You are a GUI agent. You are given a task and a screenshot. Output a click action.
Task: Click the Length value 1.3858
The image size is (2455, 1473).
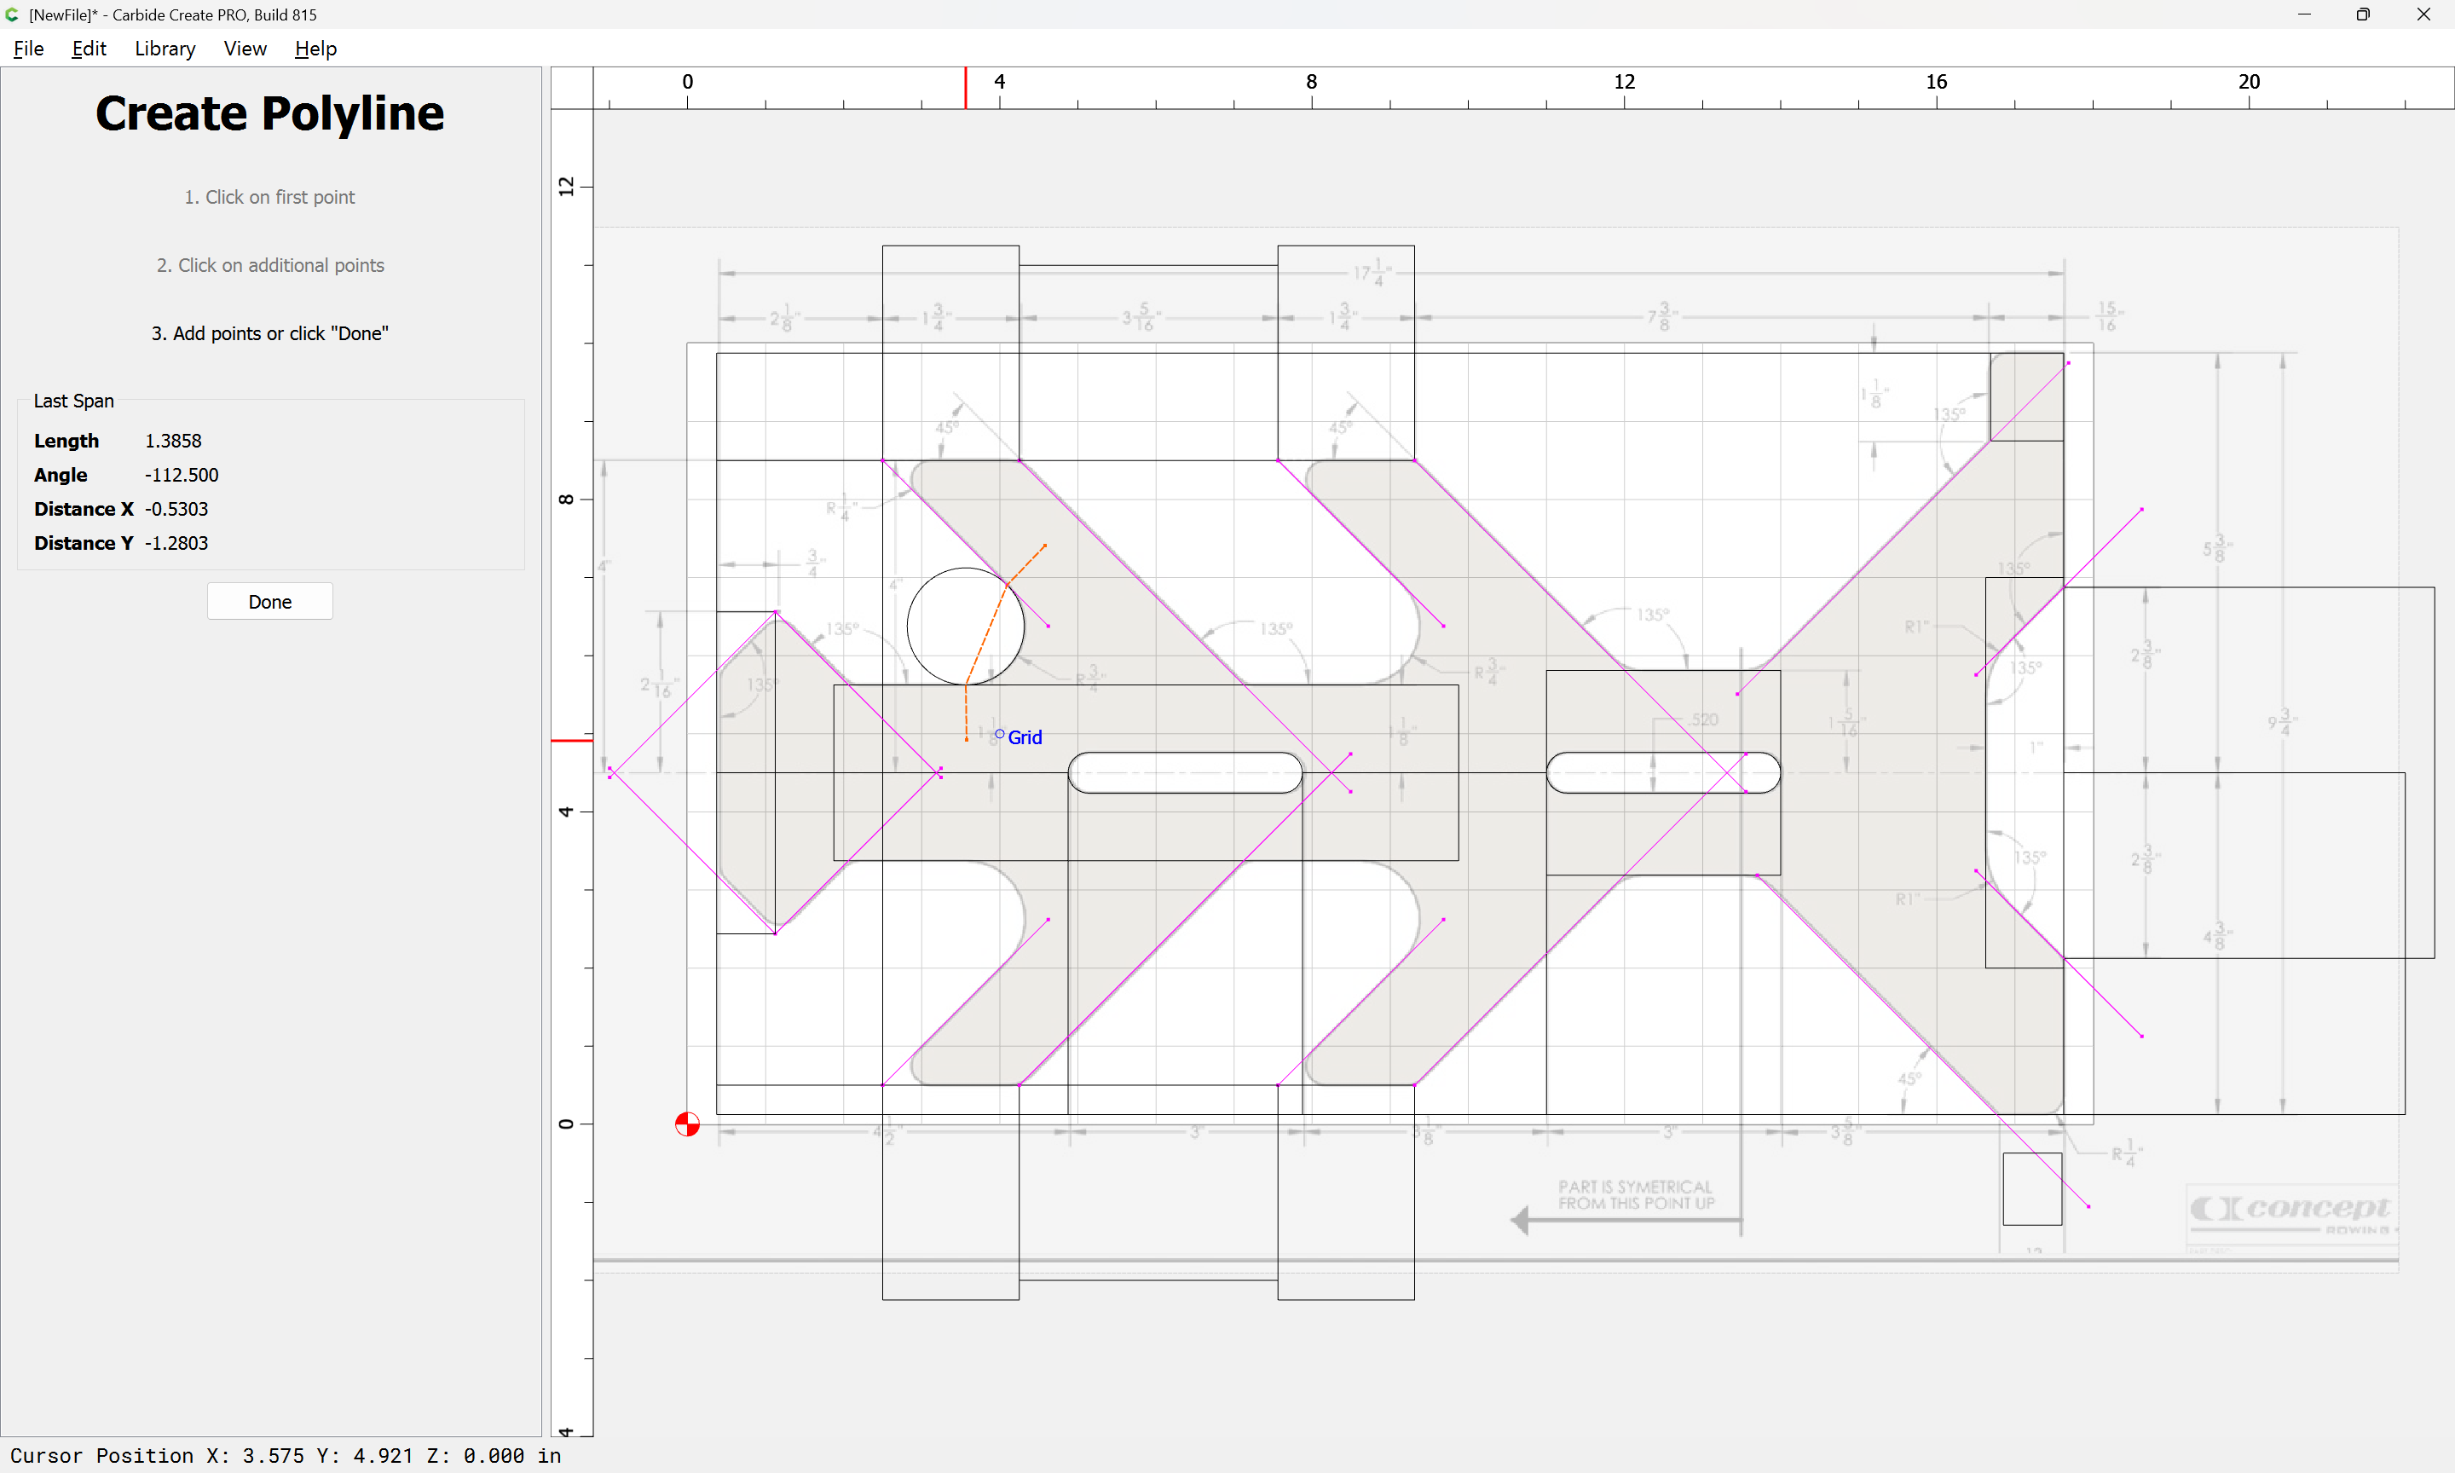[173, 441]
